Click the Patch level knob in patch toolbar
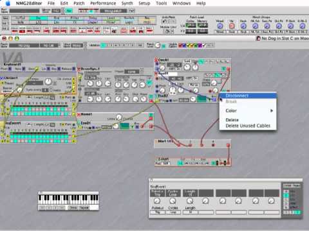Image resolution: width=309 pixels, height=231 pixels. pos(158,45)
